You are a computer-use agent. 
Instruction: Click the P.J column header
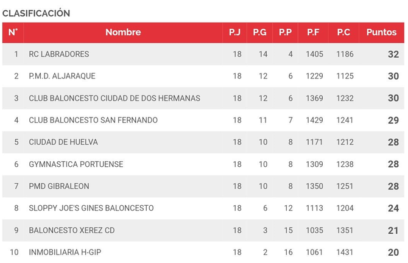pyautogui.click(x=234, y=32)
